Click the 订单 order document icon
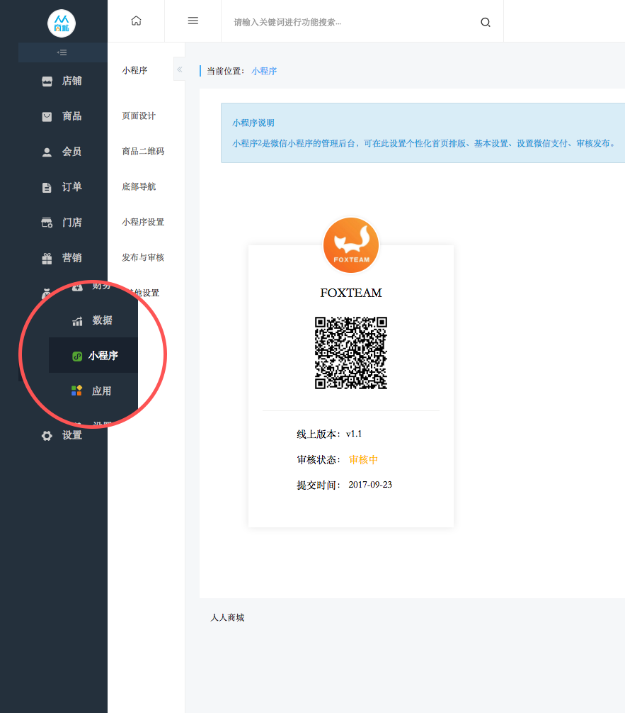Viewport: 625px width, 713px height. pos(47,187)
